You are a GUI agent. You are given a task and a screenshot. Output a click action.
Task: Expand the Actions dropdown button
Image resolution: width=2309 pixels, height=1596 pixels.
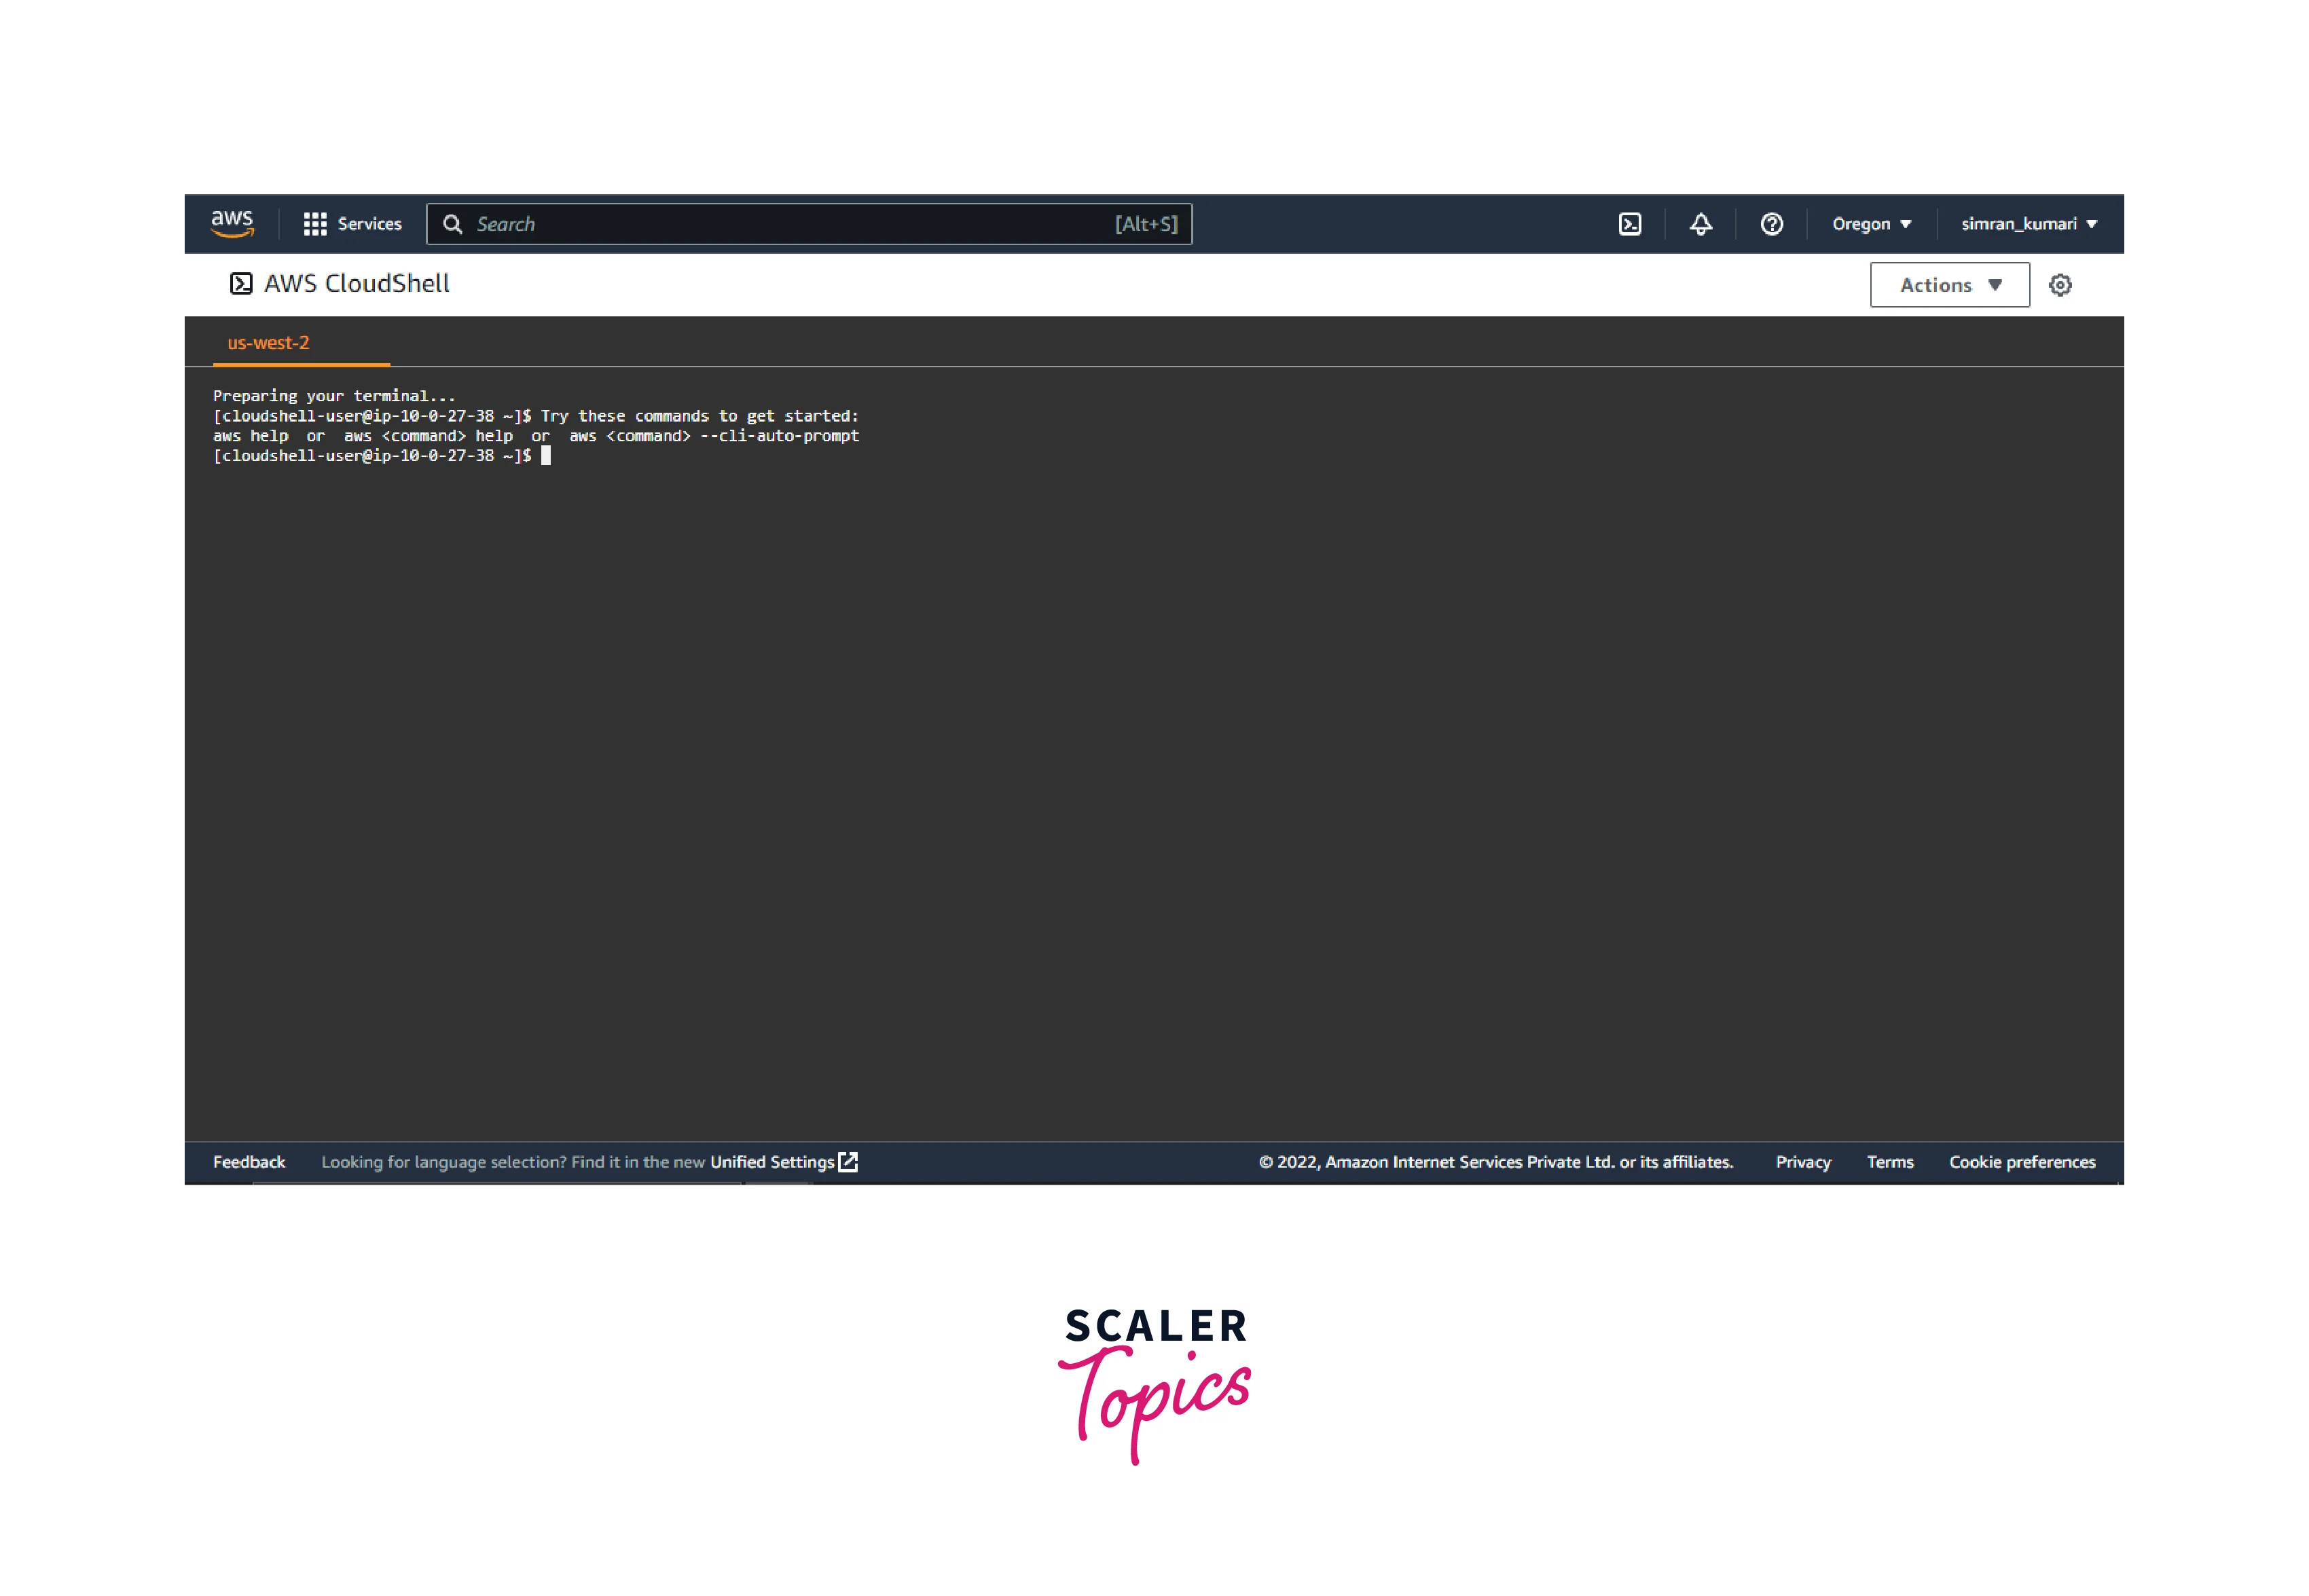tap(1949, 285)
